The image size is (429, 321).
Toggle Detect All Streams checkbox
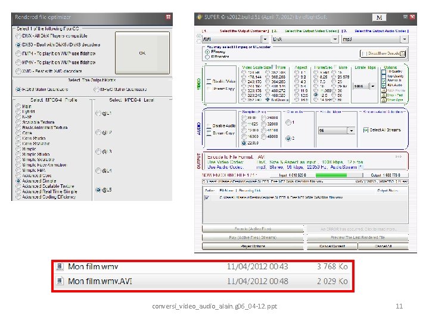(366, 130)
